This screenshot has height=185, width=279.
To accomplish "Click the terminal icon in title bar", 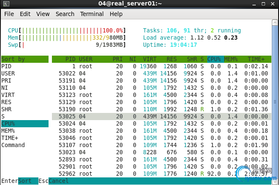I will point(6,4).
